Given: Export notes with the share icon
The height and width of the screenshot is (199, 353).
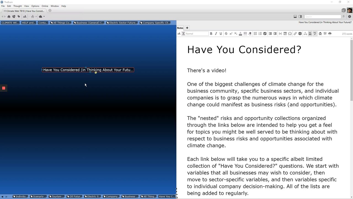Looking at the screenshot, I should click(325, 34).
